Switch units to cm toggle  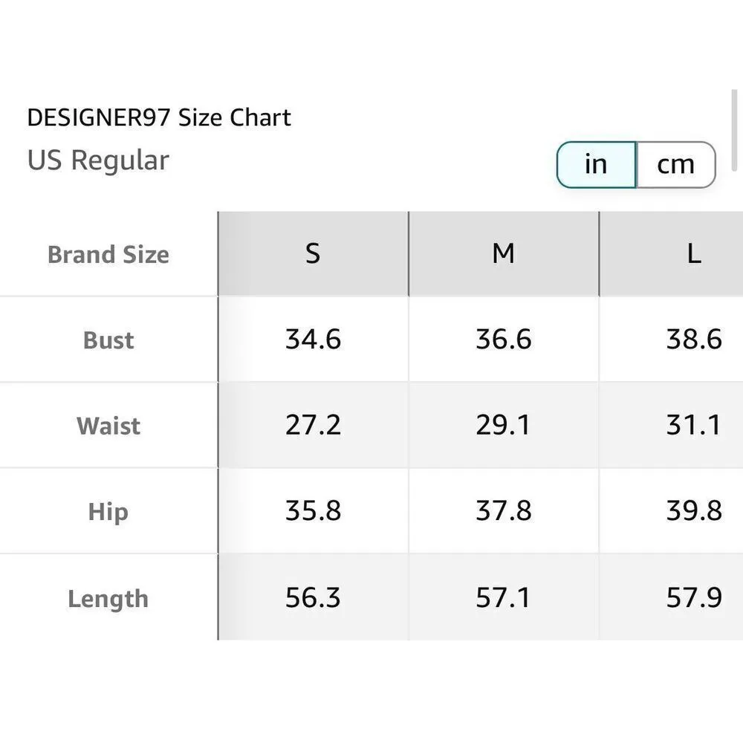tap(675, 164)
